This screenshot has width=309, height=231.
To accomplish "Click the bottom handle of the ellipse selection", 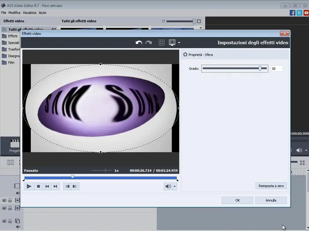I will pyautogui.click(x=101, y=152).
